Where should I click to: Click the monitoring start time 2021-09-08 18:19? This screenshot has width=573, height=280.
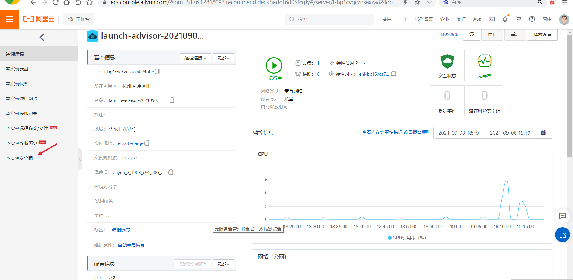[458, 133]
